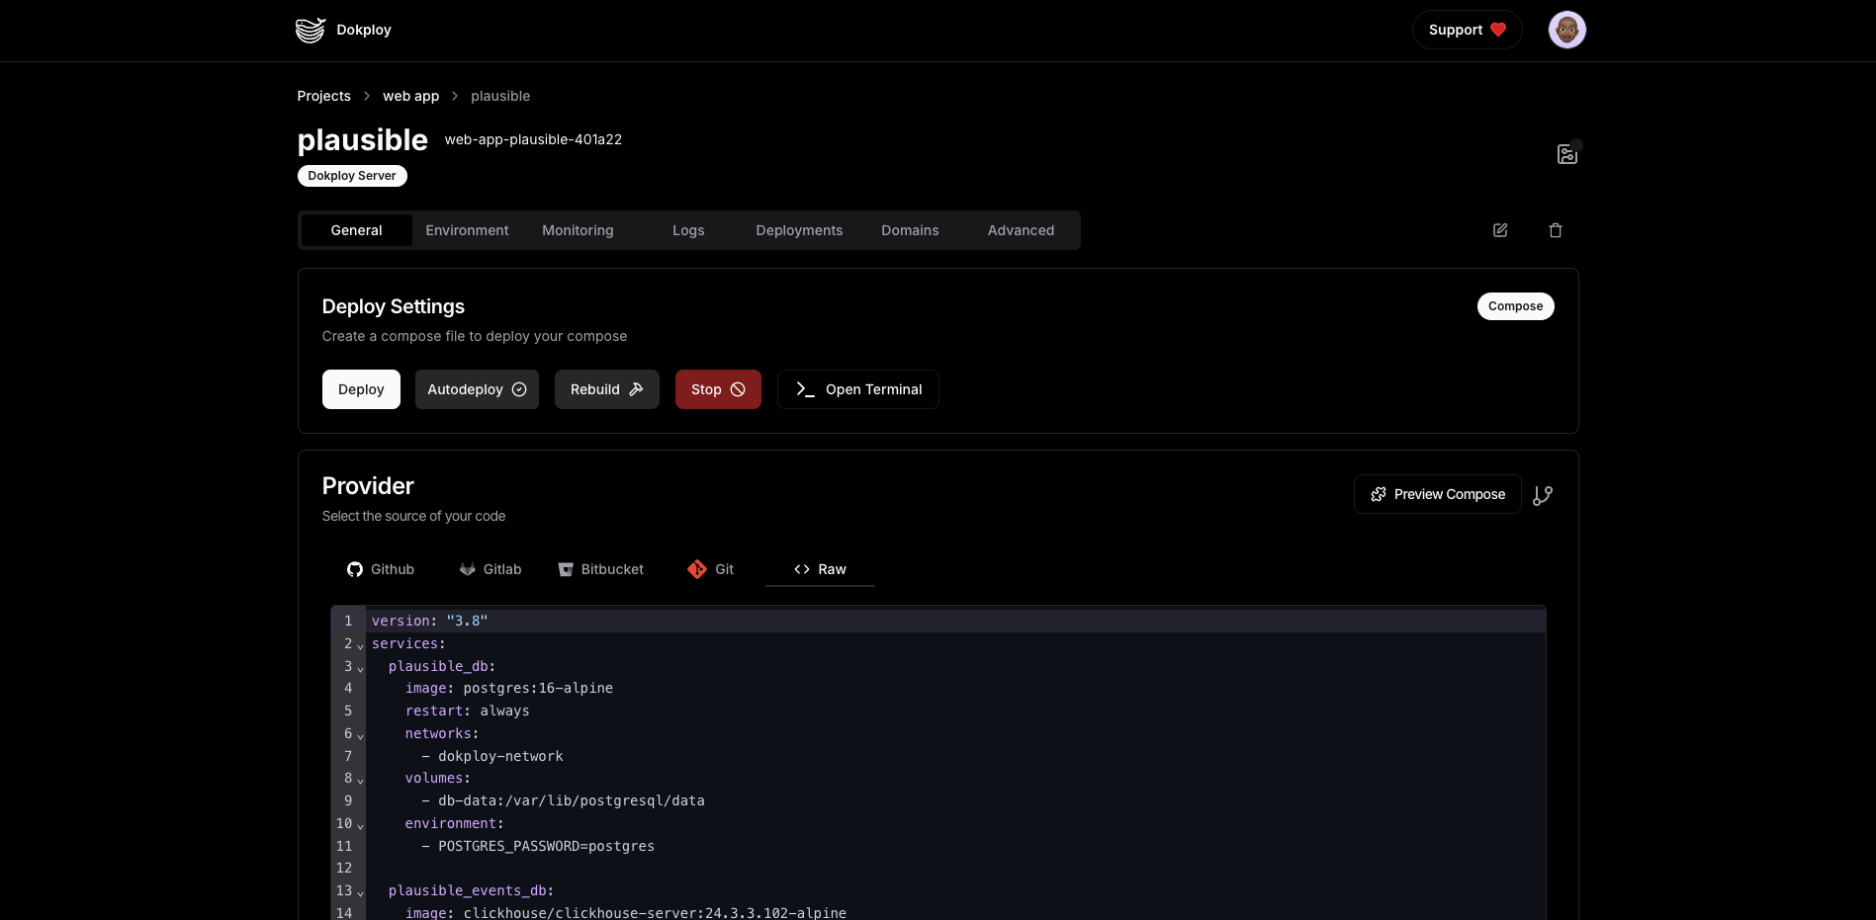Click the app name 'web-app-plausible-401a22'
1876x920 pixels.
533,139
